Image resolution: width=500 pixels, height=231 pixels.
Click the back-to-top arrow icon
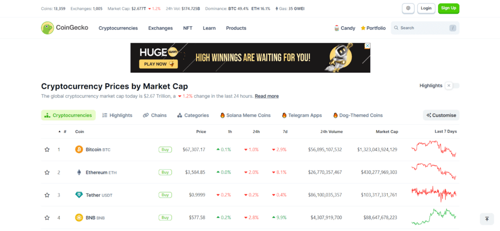pos(487,219)
